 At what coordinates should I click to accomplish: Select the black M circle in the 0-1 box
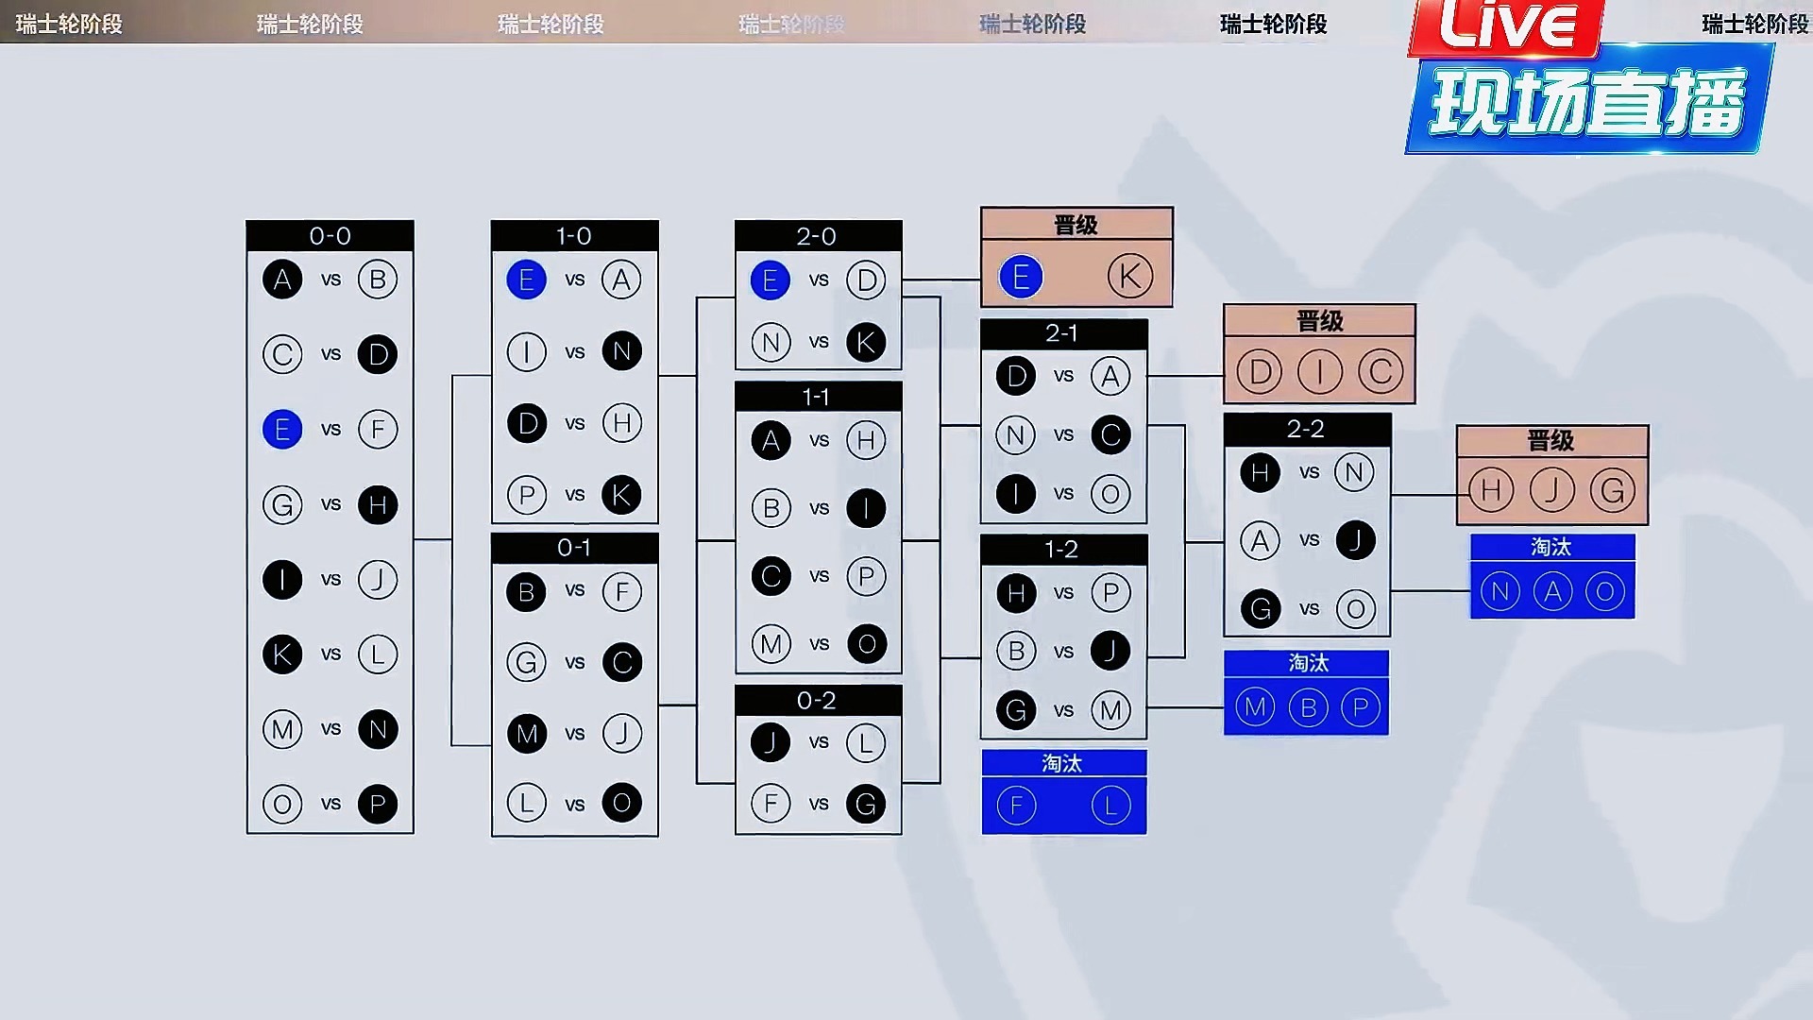(x=526, y=734)
